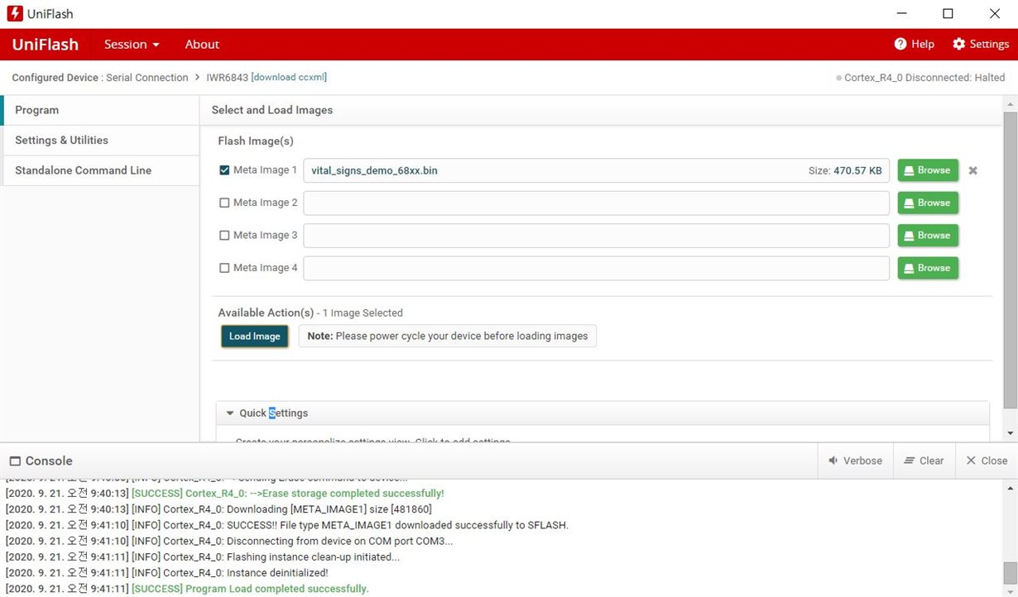Browse for Meta Image 2 file
1018x597 pixels.
(928, 203)
